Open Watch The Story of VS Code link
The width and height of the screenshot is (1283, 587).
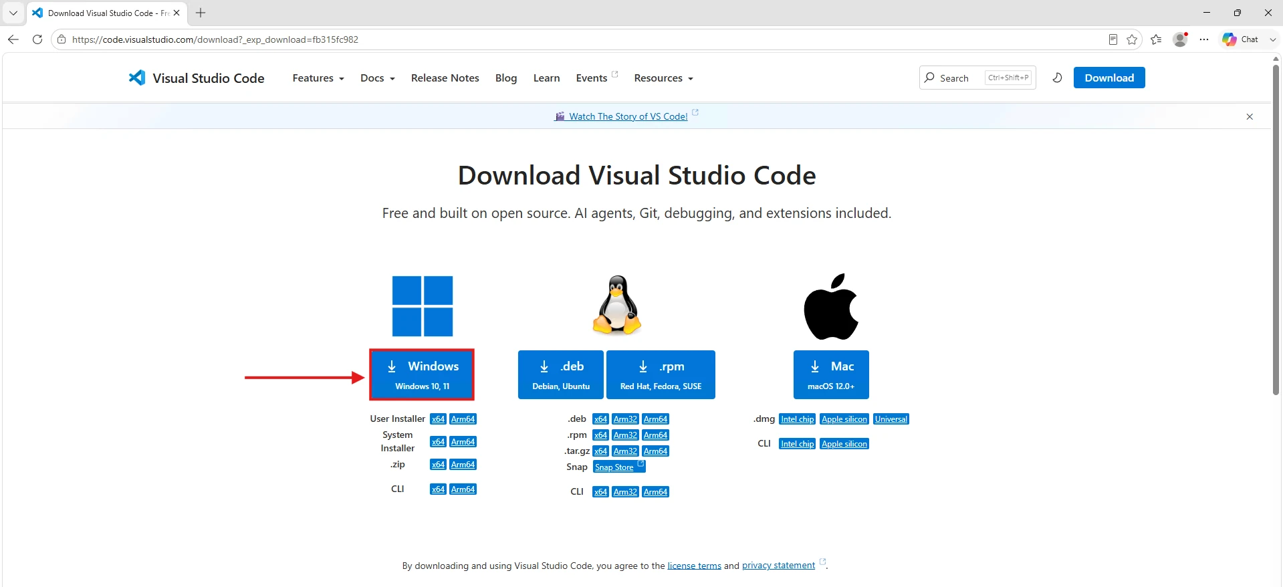(x=628, y=116)
